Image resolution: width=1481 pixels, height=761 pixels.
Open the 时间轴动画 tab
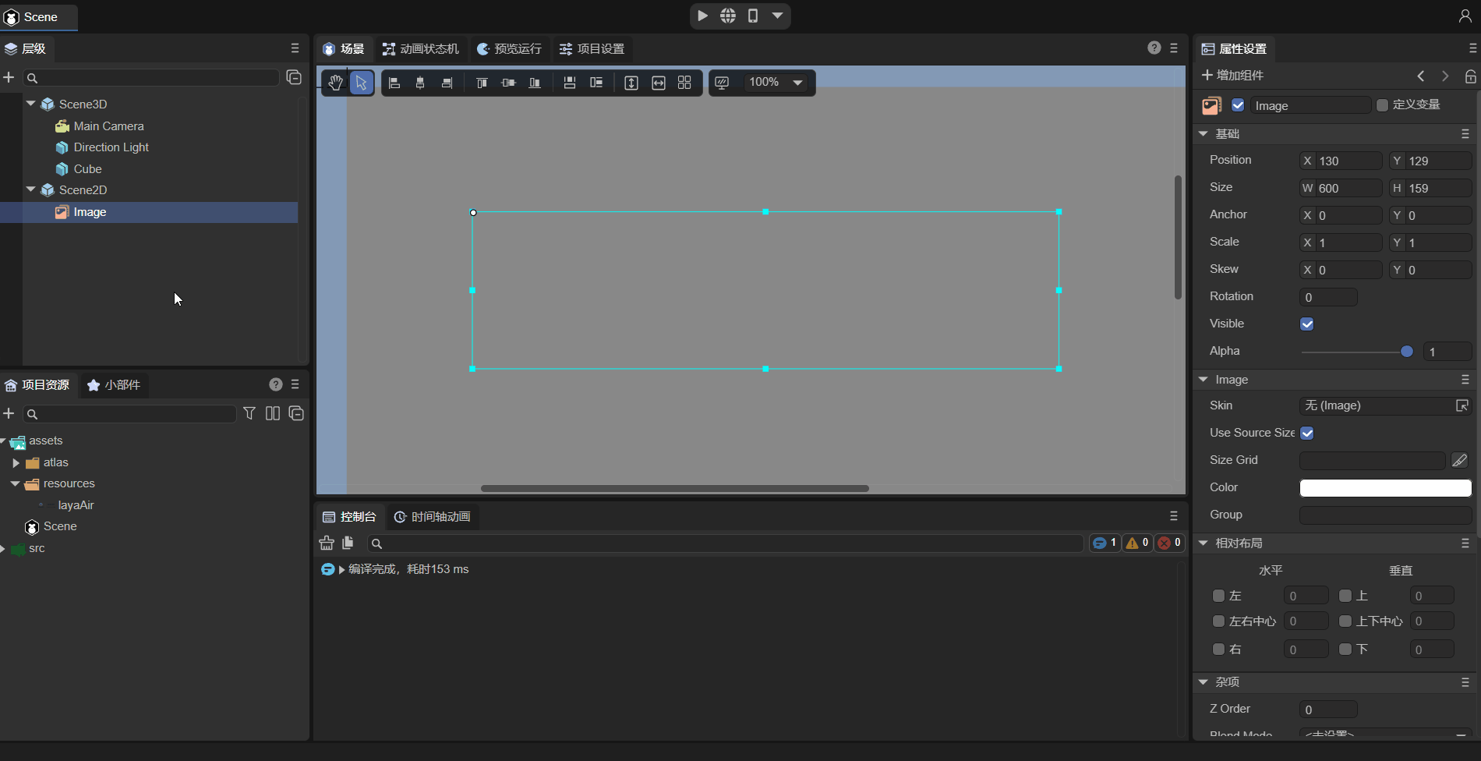coord(433,517)
